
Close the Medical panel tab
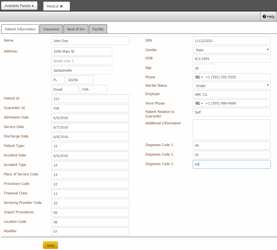61,6
